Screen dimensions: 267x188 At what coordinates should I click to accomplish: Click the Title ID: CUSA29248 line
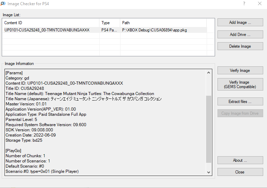tap(25, 88)
